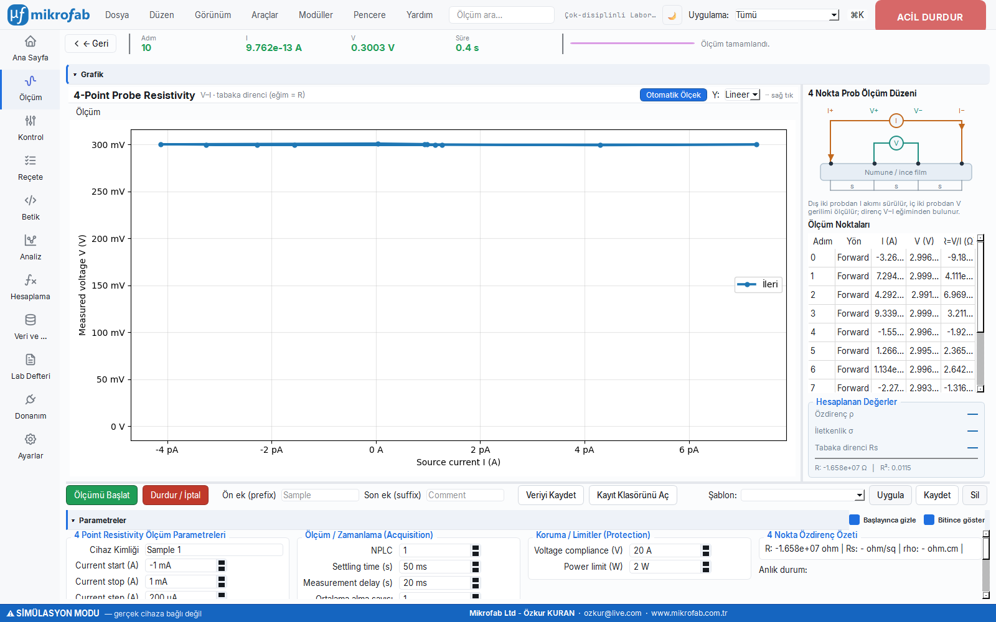Open the Donanım plug icon

pyautogui.click(x=30, y=399)
